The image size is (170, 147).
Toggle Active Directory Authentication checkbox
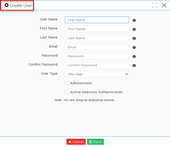pyautogui.click(x=67, y=92)
